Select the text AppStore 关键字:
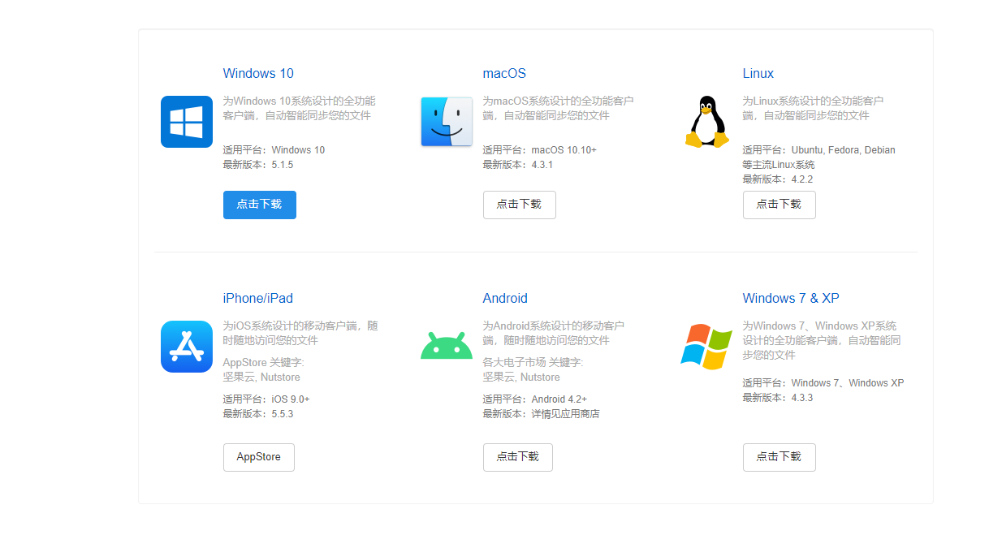1002x535 pixels. [x=264, y=362]
